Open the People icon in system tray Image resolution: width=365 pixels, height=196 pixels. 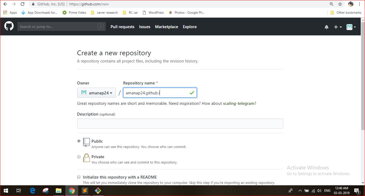point(291,191)
